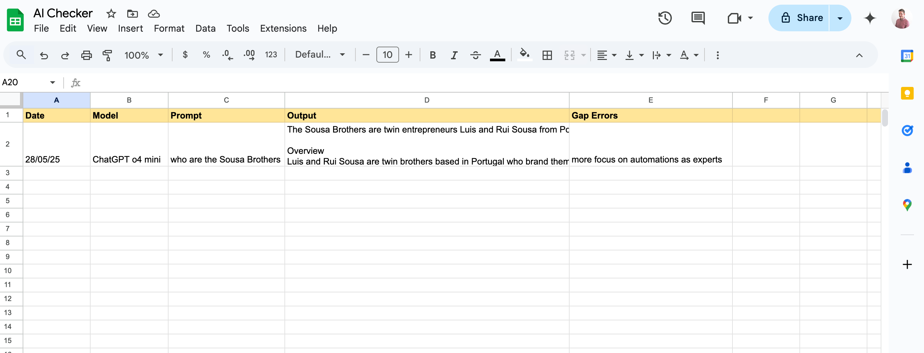The image size is (924, 353).
Task: Open the name box dropdown arrow
Action: pos(52,82)
